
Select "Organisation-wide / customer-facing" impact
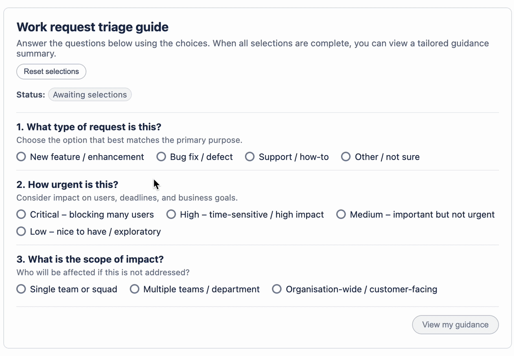pyautogui.click(x=277, y=289)
